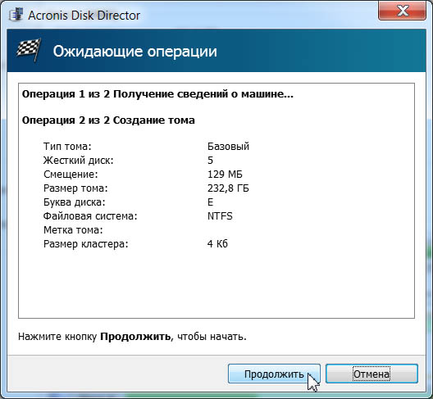The width and height of the screenshot is (433, 399).
Task: Click the offset value '129 МБ'
Action: click(225, 175)
